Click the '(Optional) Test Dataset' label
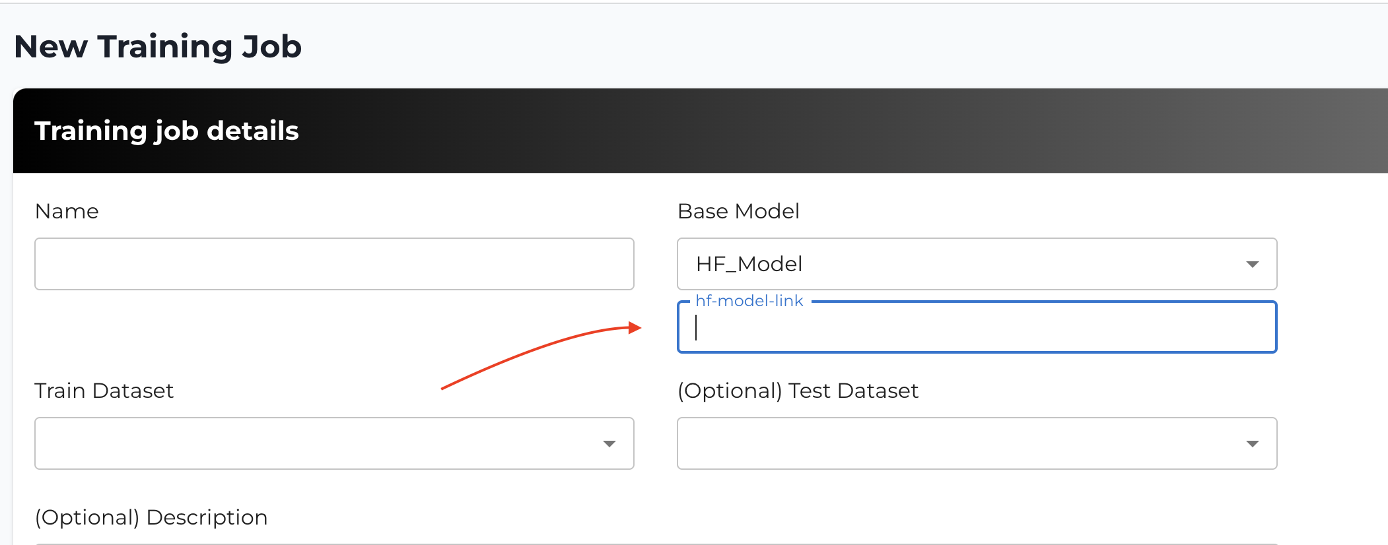This screenshot has width=1388, height=545. [798, 391]
